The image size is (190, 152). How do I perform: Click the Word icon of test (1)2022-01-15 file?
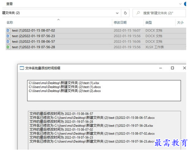(8, 30)
